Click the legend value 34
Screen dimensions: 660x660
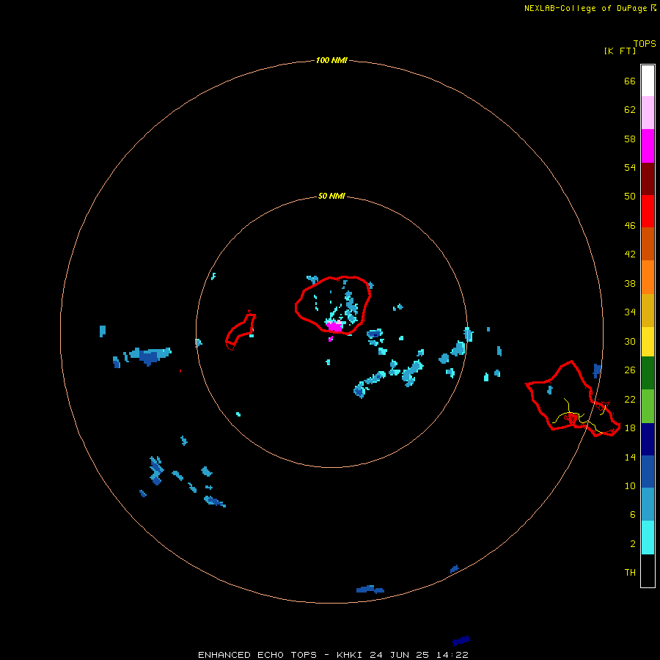(x=630, y=312)
